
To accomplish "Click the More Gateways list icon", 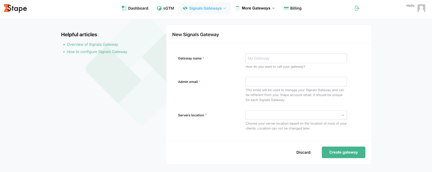I will pos(238,8).
